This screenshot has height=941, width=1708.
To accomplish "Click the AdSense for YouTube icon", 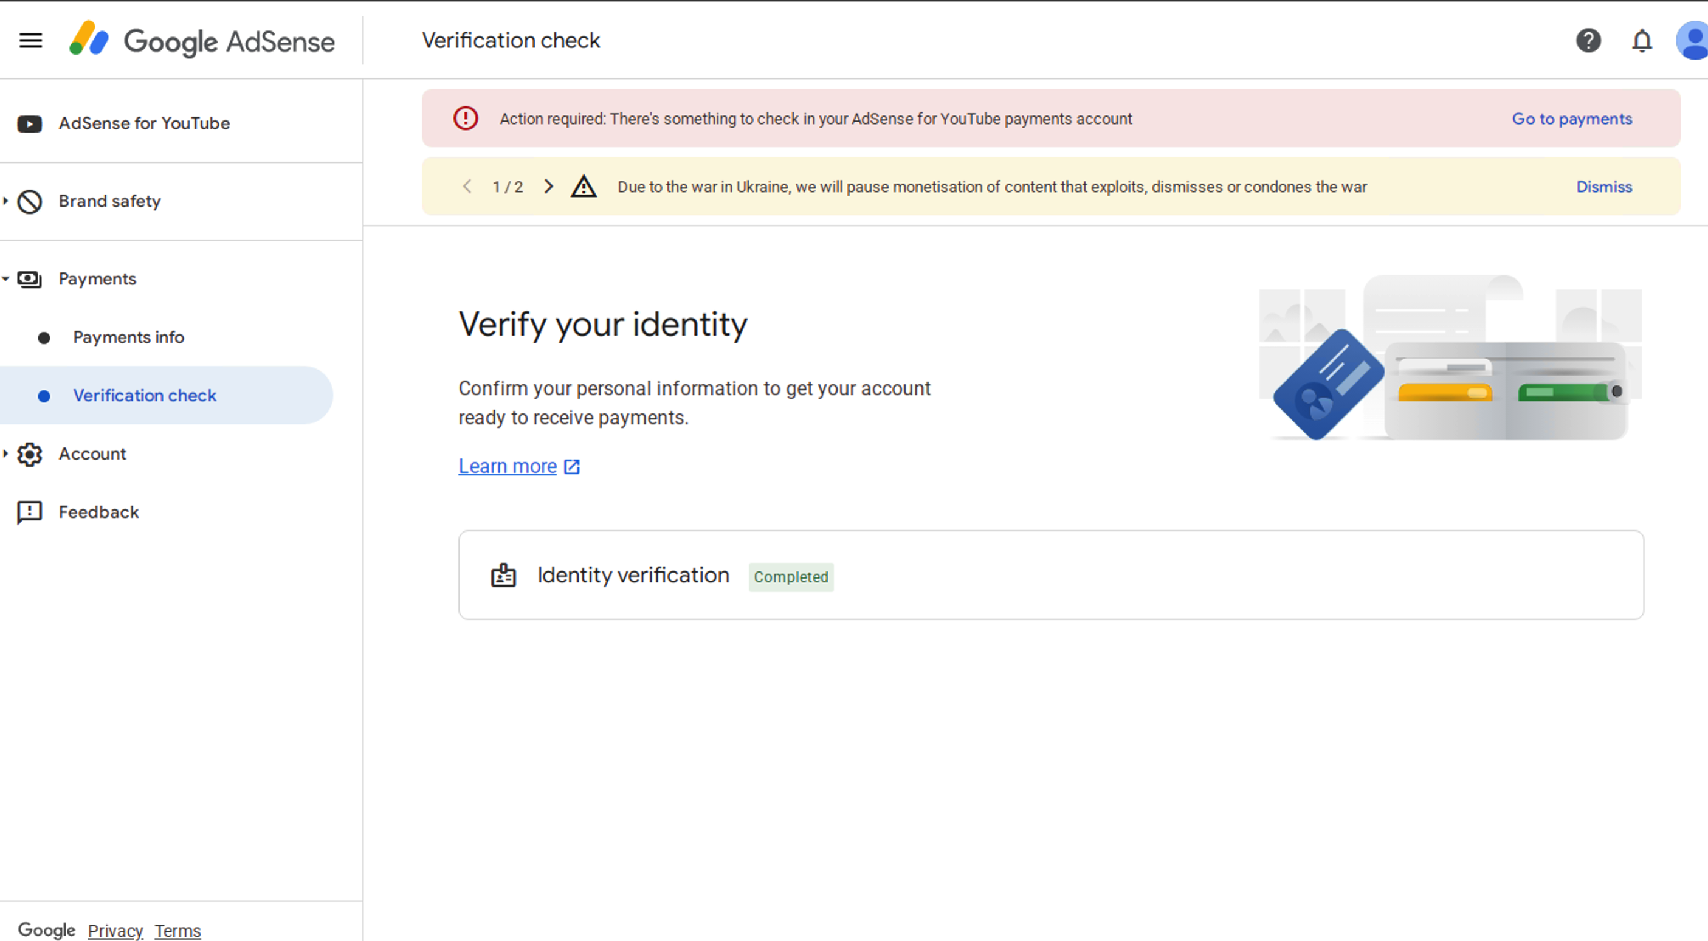I will pos(30,124).
